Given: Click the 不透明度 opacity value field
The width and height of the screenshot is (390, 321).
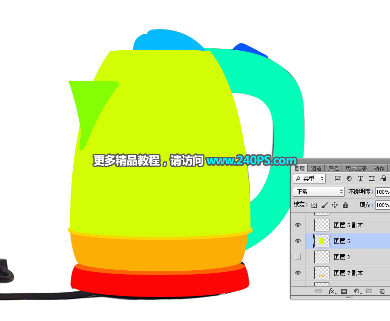Looking at the screenshot, I should click(382, 192).
